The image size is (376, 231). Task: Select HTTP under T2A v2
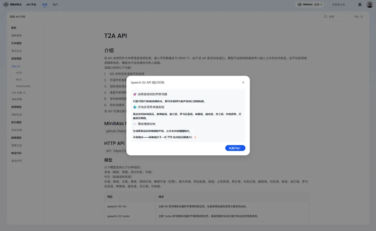[19, 73]
